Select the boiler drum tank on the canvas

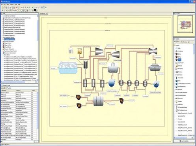(x=68, y=68)
